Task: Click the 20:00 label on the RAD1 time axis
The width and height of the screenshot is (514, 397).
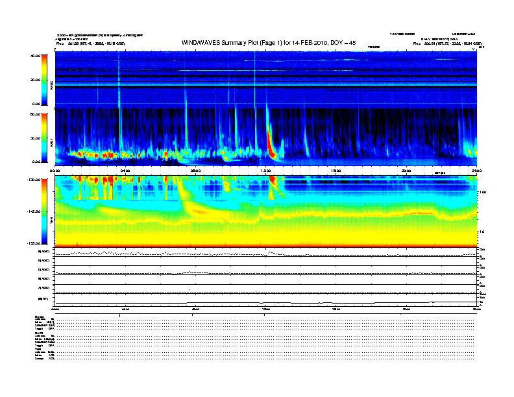Action: click(x=406, y=170)
